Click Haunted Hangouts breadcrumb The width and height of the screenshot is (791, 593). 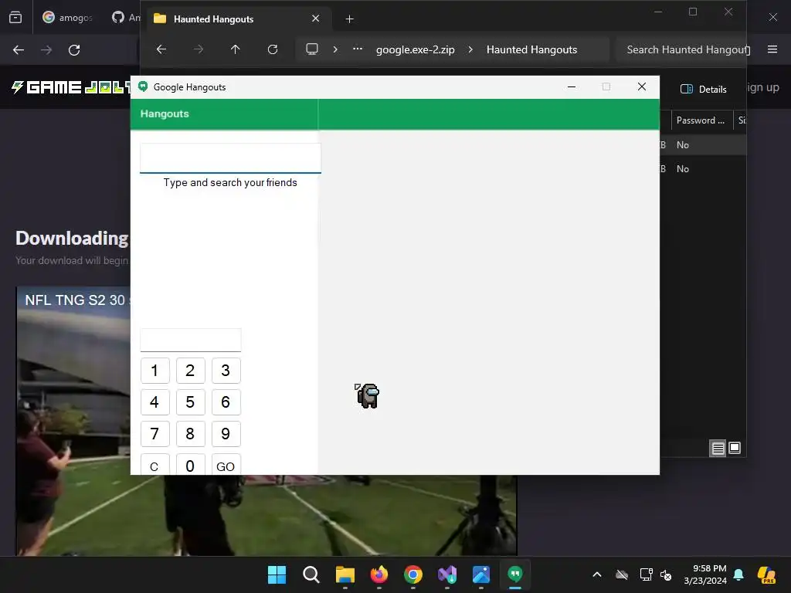(x=531, y=49)
